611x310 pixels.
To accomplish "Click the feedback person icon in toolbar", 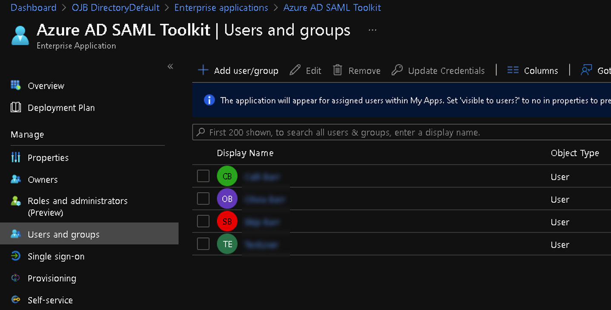I will [x=586, y=70].
